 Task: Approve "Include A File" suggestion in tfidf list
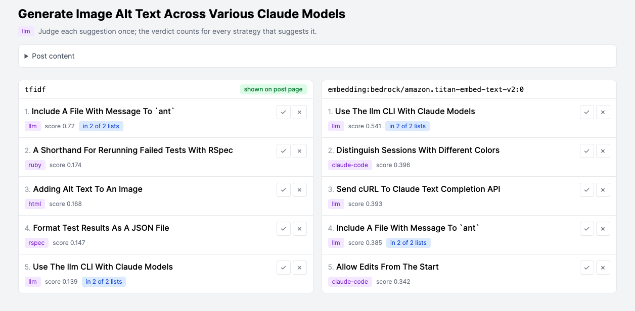click(284, 112)
